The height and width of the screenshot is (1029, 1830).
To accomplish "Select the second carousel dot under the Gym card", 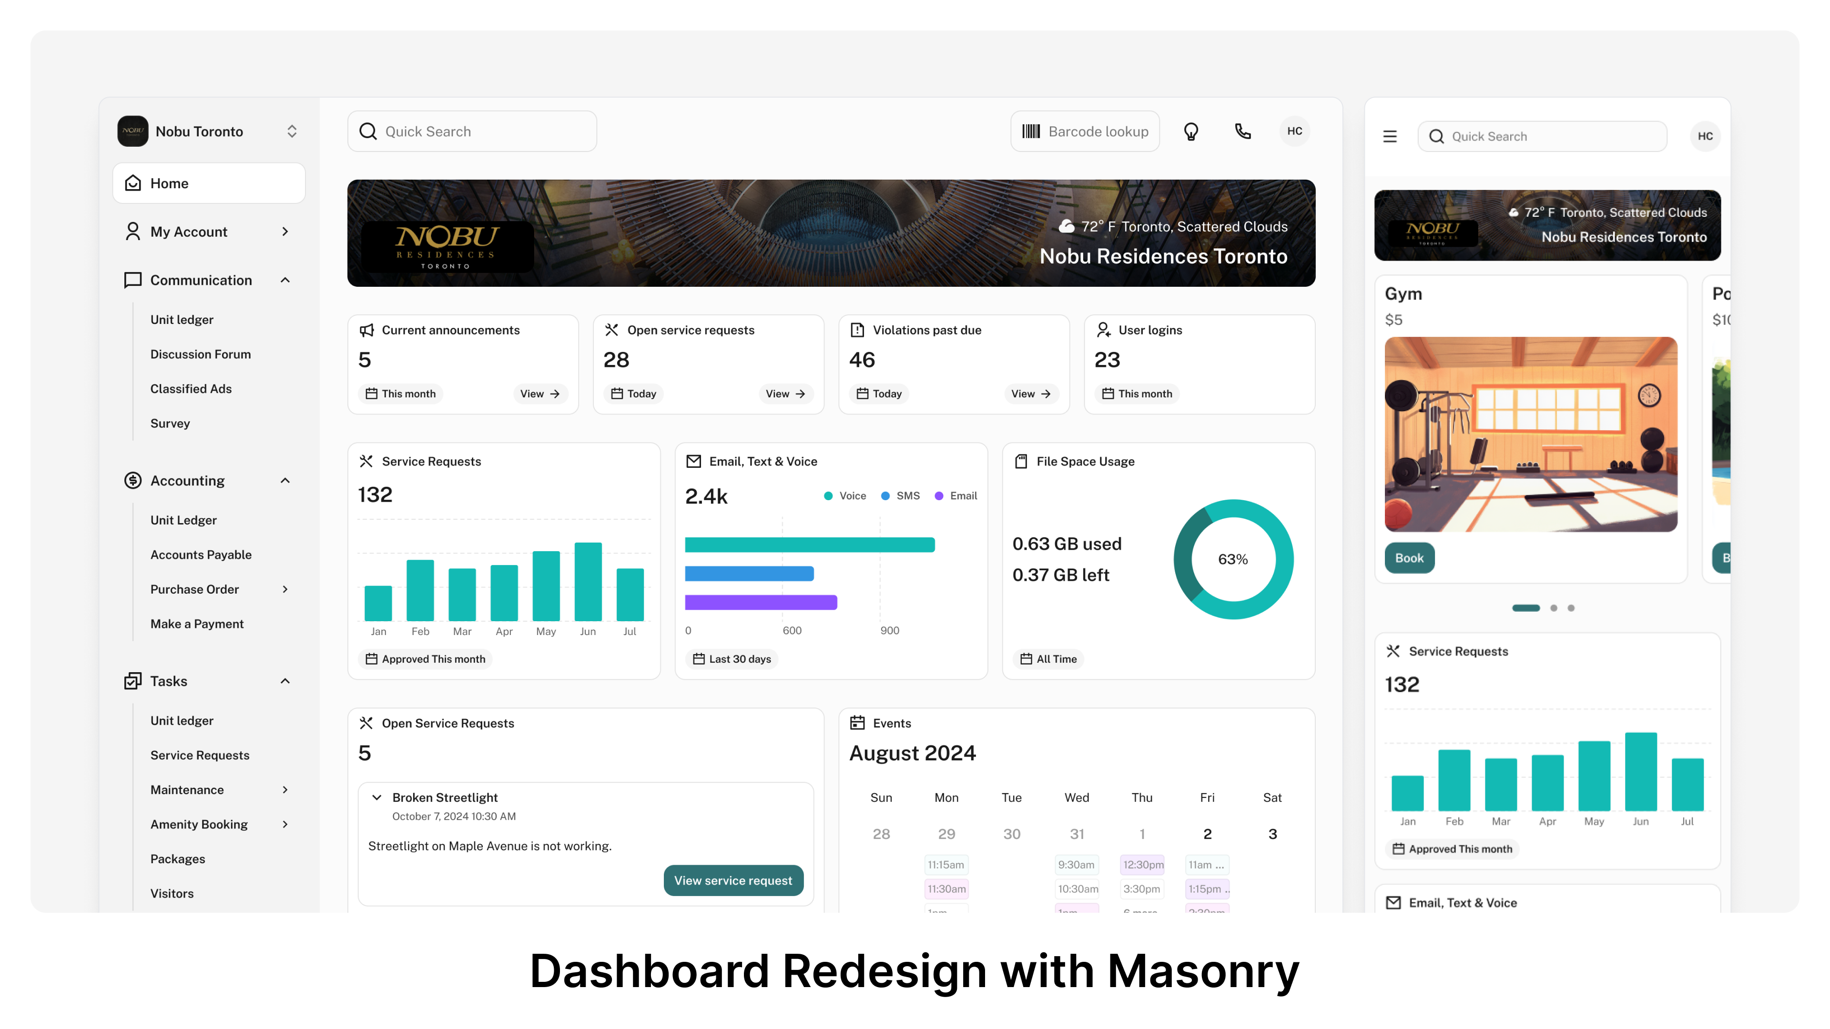I will 1553,608.
